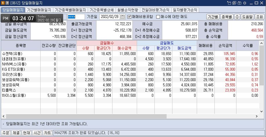266x137 pixels.
Task: Click horizontal scrollbar right arrow
Action: click(257, 116)
